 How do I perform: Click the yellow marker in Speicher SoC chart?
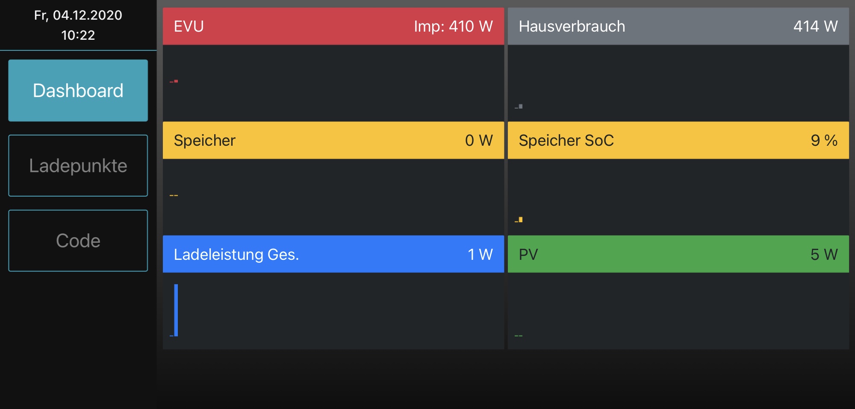[x=520, y=220]
